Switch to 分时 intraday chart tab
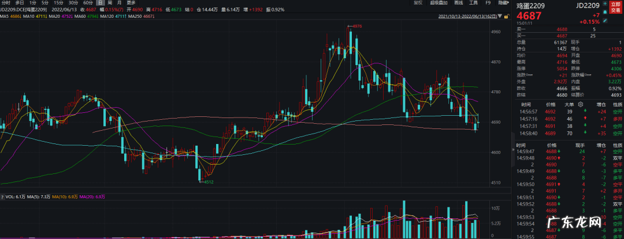 pos(5,3)
